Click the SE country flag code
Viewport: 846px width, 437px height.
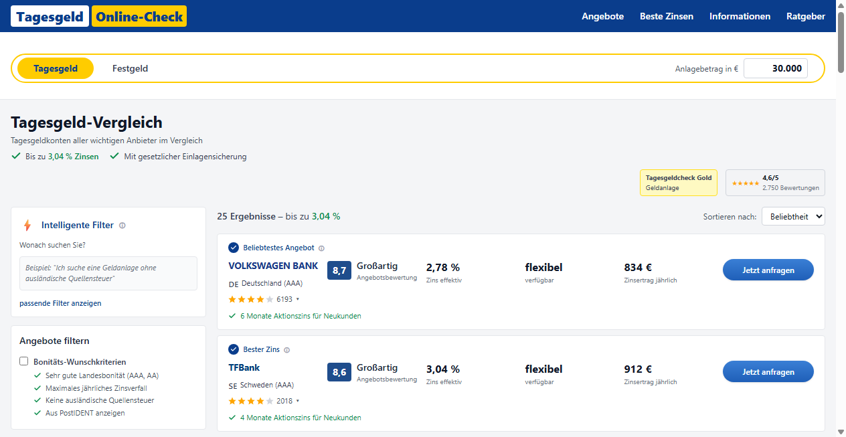(x=233, y=385)
